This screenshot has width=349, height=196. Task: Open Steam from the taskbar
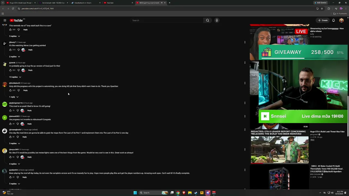coord(196,193)
